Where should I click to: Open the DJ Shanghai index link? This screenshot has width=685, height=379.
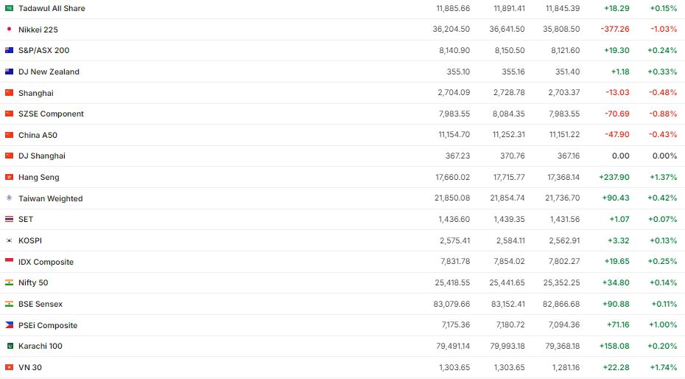point(42,156)
